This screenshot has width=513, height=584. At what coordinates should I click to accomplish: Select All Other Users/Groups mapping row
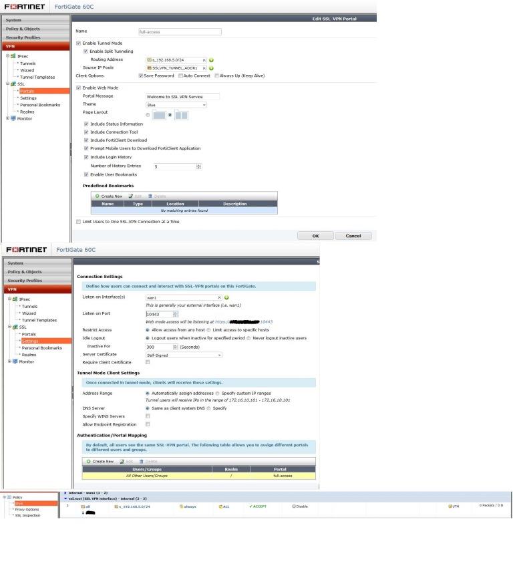click(x=199, y=476)
